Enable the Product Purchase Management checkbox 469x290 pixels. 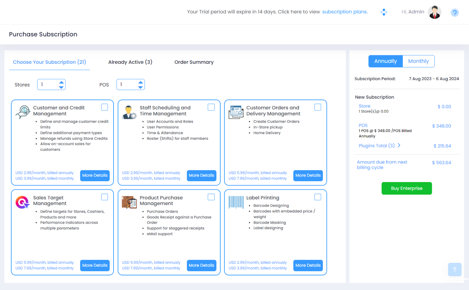coord(211,197)
